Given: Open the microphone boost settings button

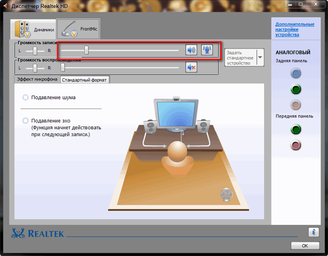Looking at the screenshot, I should point(207,50).
